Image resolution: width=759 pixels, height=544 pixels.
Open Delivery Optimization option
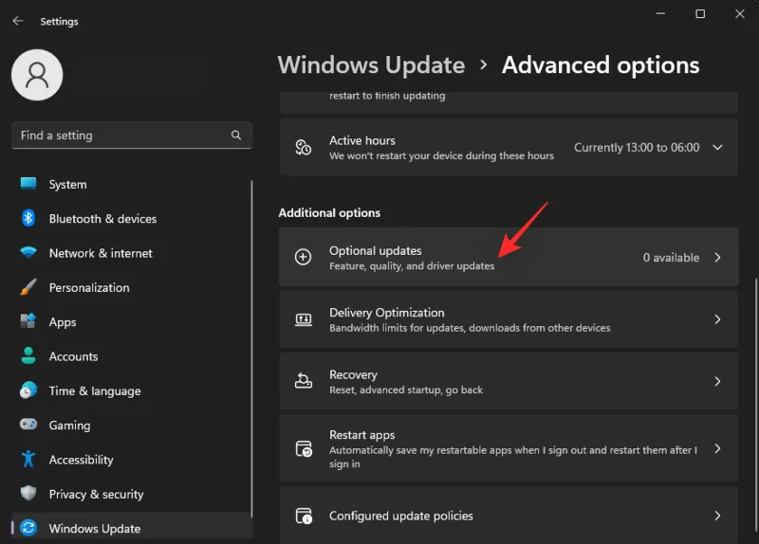coord(509,319)
